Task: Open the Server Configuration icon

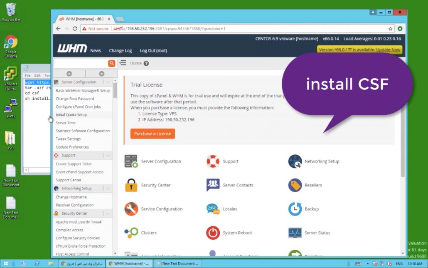Action: coord(131,161)
